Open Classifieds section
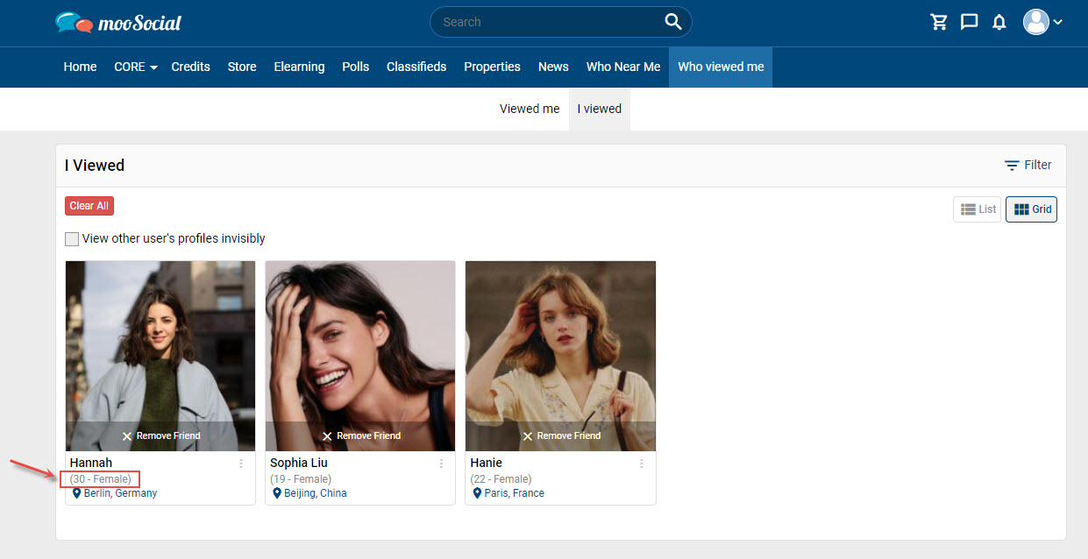The image size is (1088, 559). 416,67
